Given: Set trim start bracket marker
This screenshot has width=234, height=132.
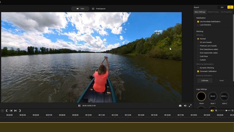Looking at the screenshot, I should pyautogui.click(x=7, y=111).
